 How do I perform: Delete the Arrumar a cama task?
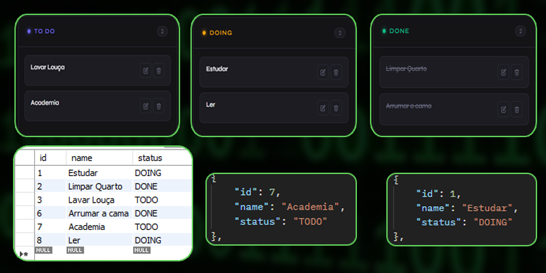coord(517,109)
